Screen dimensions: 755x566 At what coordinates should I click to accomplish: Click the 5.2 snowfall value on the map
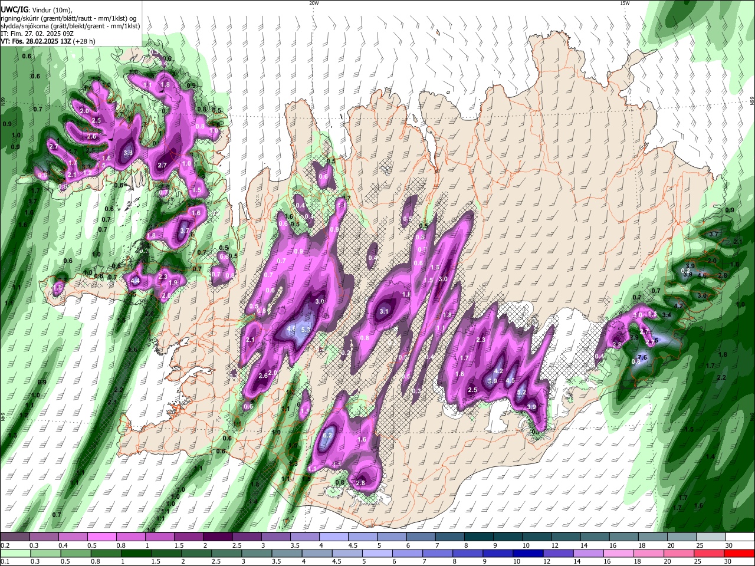coord(521,392)
